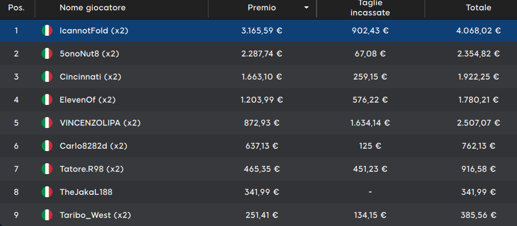Select player Cincinnati (x2)
Image resolution: width=517 pixels, height=226 pixels.
click(x=90, y=77)
